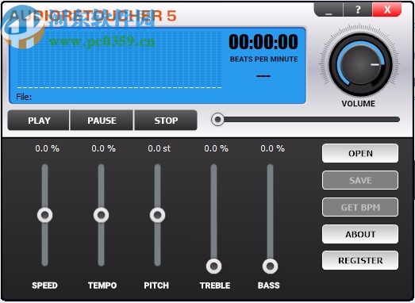The image size is (415, 303).
Task: Click the 0.0 % value above TREBLE
Action: coord(216,148)
